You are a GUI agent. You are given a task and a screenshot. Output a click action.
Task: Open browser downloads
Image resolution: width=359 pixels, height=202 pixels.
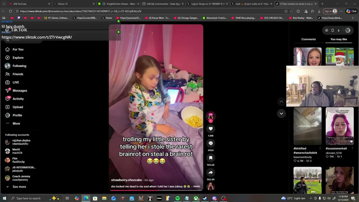click(x=319, y=11)
